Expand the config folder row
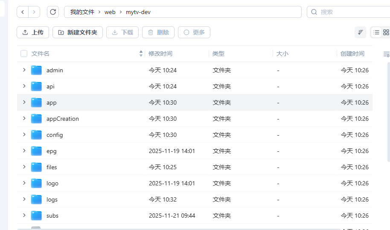This screenshot has width=390, height=230. [x=24, y=134]
